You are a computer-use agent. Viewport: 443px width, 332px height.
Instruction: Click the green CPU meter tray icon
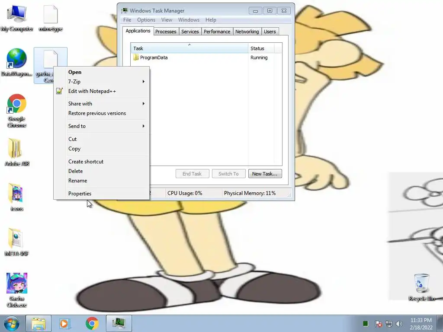[365, 323]
